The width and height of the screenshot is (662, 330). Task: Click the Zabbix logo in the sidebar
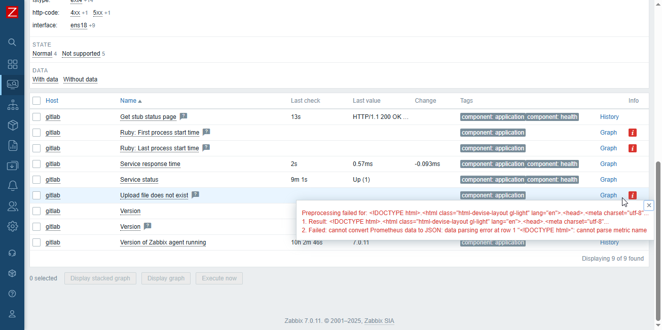12,12
